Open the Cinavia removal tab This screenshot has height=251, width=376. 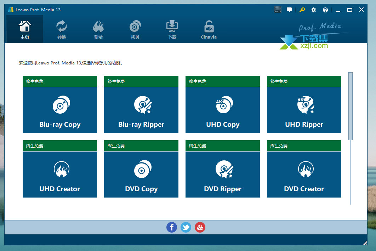click(209, 30)
